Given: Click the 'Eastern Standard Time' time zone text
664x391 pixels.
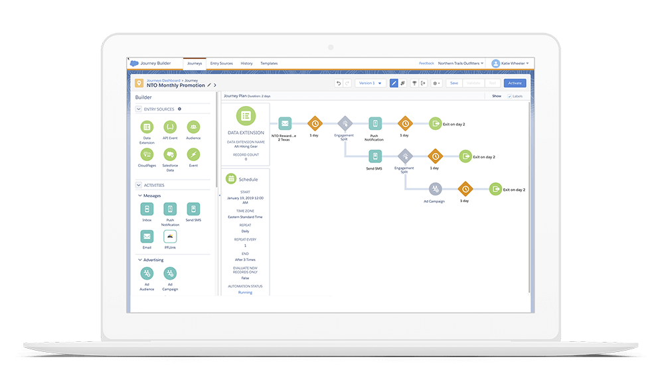Looking at the screenshot, I should coord(245,217).
